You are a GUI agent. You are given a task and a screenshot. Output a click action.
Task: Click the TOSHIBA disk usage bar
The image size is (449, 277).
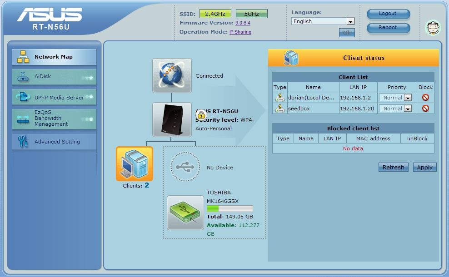[x=229, y=208]
